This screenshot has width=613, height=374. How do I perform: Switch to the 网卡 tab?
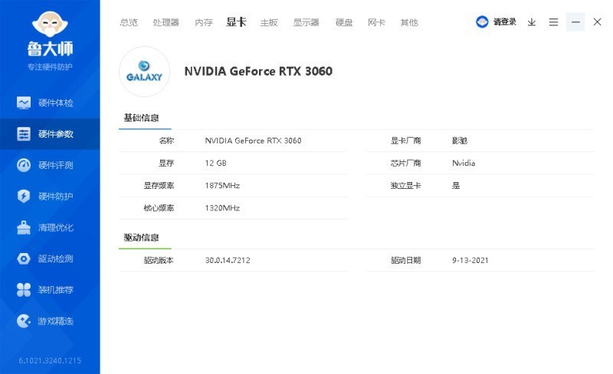[x=376, y=23]
